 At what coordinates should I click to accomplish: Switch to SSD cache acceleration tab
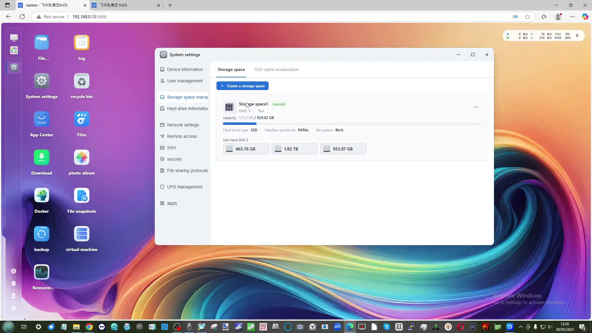[277, 70]
